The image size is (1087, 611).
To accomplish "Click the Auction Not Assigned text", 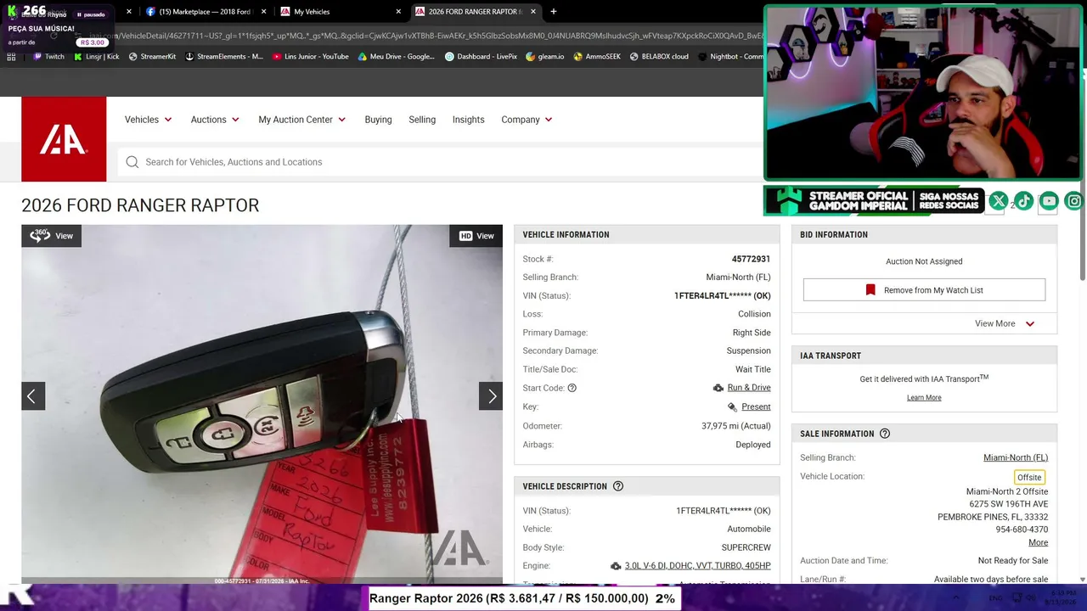I will click(x=924, y=261).
